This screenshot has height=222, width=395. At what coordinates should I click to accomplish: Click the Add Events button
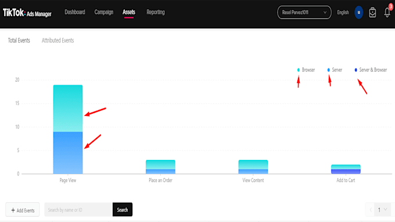point(23,210)
